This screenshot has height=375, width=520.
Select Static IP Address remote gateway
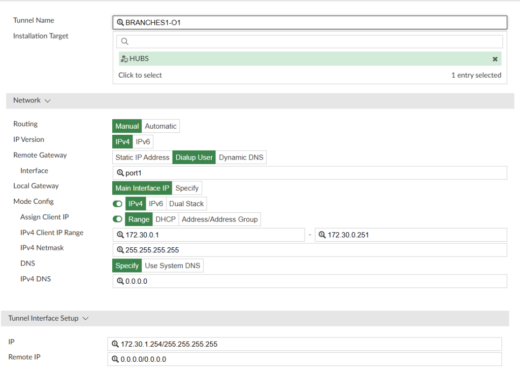pyautogui.click(x=142, y=157)
